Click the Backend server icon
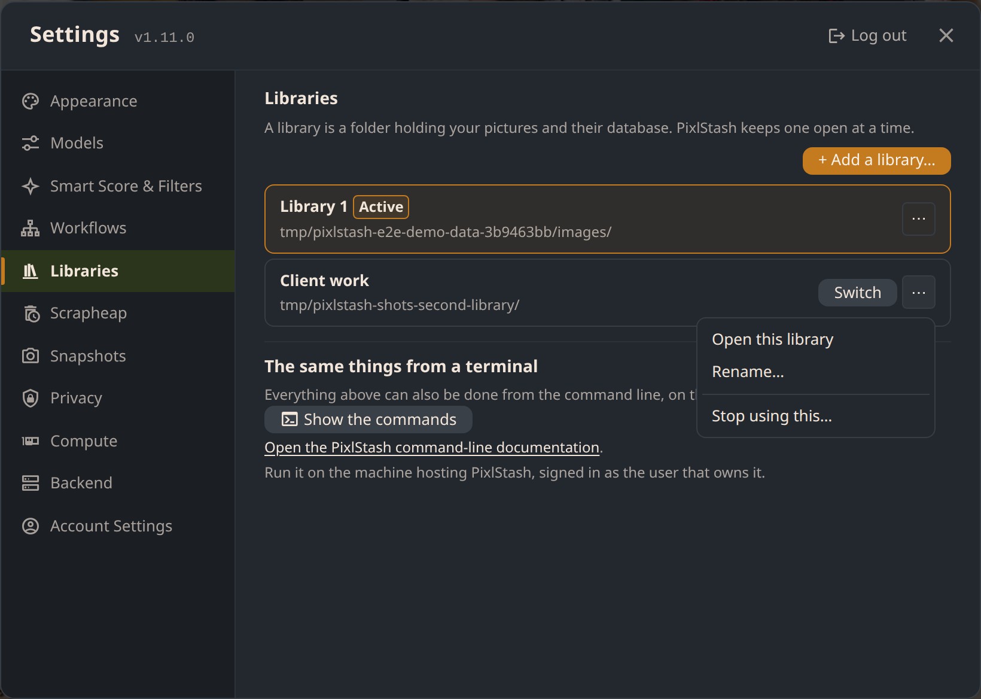981x699 pixels. 31,483
